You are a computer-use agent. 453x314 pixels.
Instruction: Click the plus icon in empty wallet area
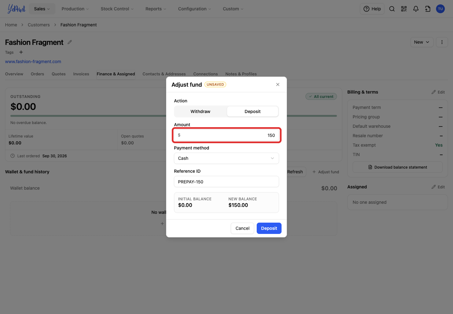tap(162, 224)
